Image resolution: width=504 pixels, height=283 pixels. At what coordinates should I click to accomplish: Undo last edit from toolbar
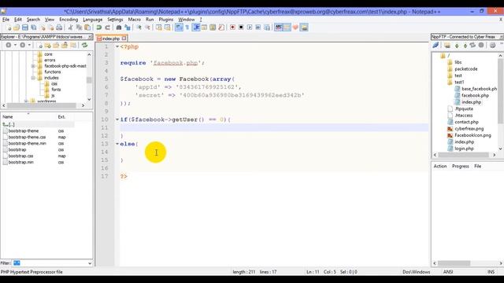pyautogui.click(x=99, y=28)
